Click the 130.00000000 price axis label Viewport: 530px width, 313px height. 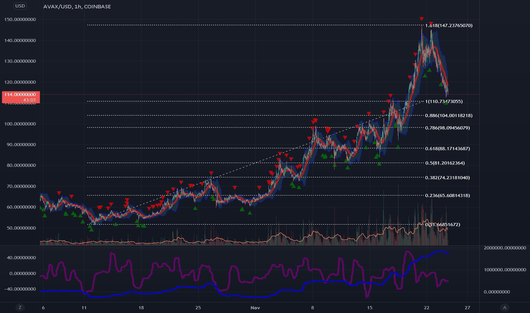20,61
